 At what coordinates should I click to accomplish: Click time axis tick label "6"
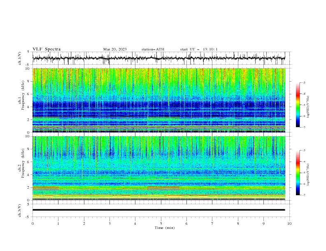click(x=186, y=224)
